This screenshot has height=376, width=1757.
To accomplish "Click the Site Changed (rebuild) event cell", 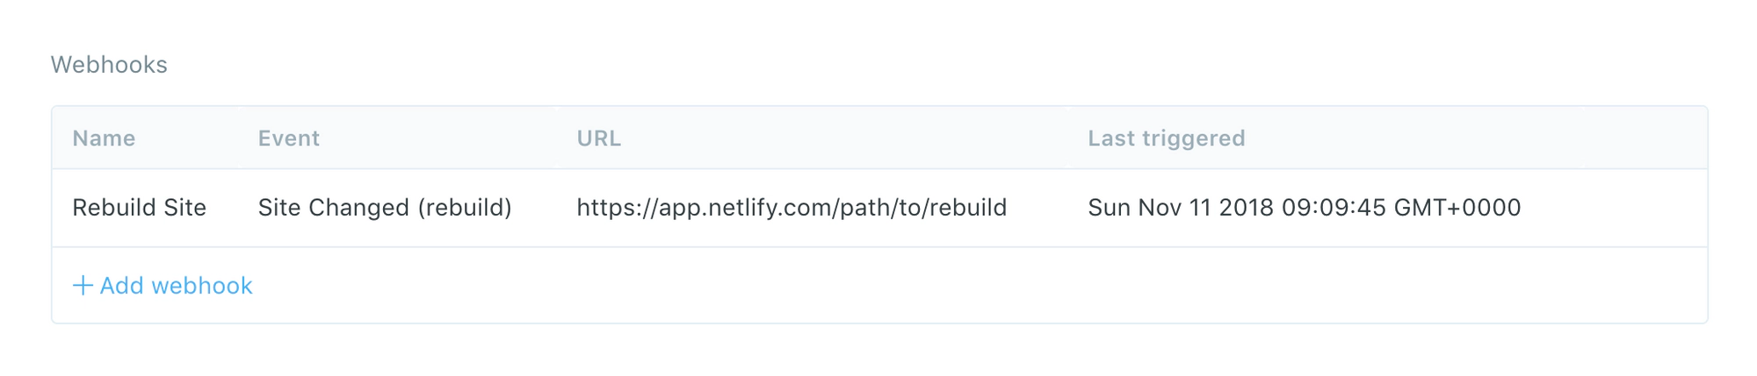I will [x=384, y=208].
